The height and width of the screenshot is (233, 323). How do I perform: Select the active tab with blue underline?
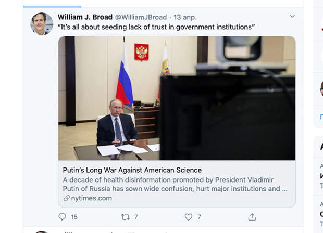52,4
